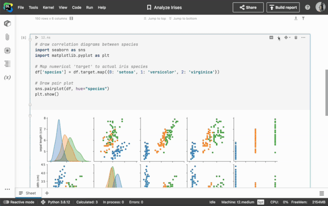This screenshot has width=328, height=206.
Task: Click the AI assistant icon in cell toolbar
Action: click(271, 37)
